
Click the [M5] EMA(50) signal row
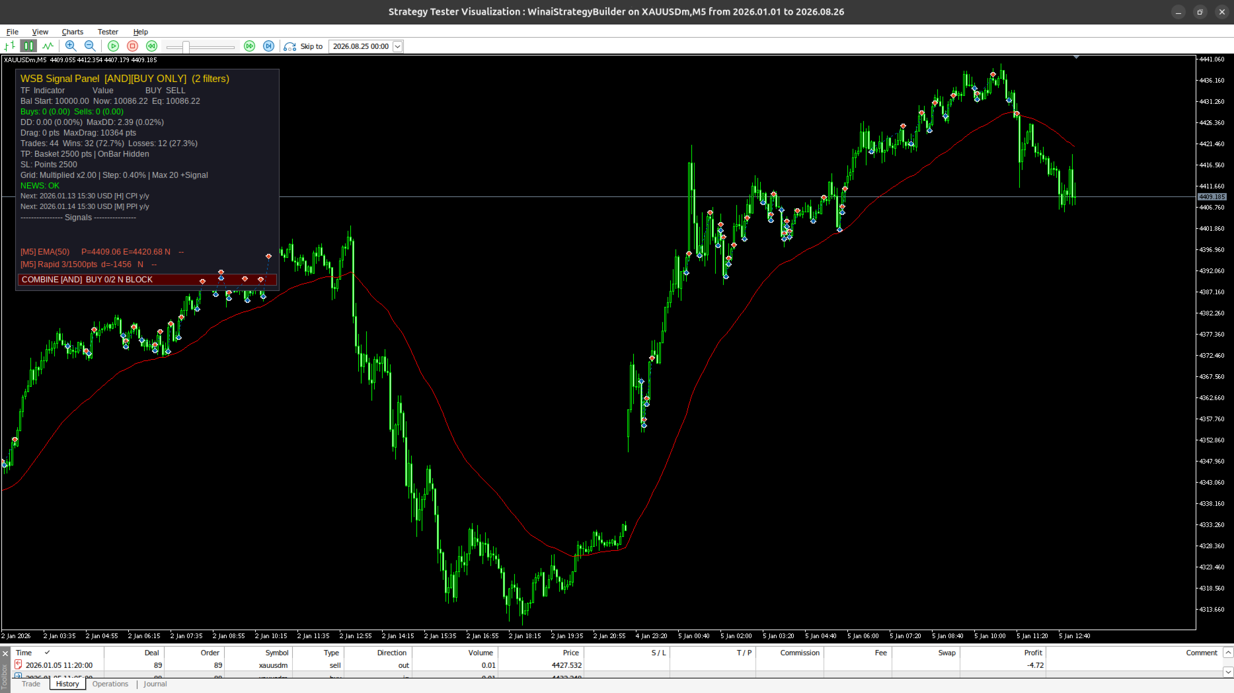click(x=102, y=252)
